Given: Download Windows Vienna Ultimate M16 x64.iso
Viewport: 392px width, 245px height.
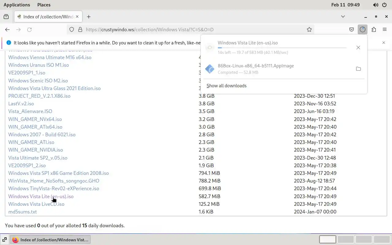Looking at the screenshot, I should click(50, 57).
